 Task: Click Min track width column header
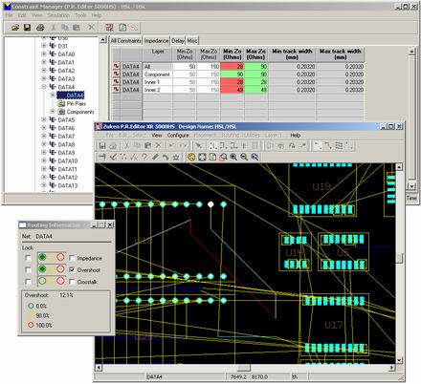[292, 54]
